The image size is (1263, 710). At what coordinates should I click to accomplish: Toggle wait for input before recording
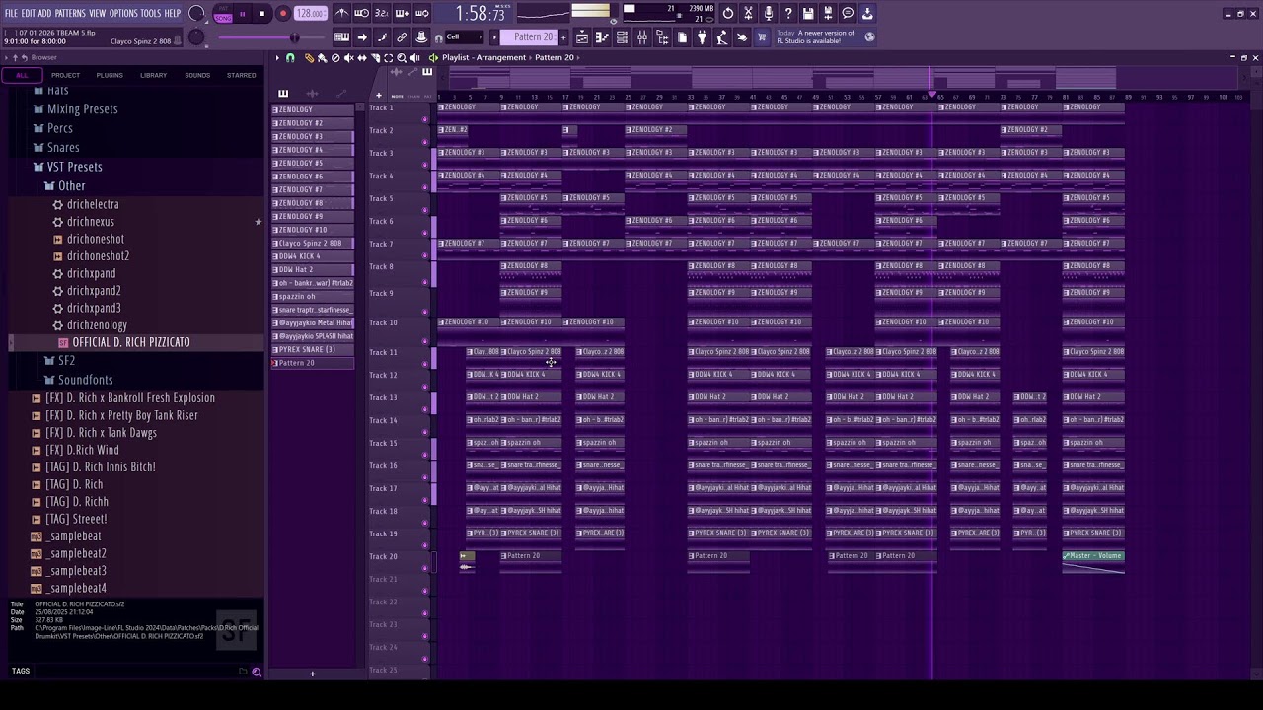tap(361, 14)
